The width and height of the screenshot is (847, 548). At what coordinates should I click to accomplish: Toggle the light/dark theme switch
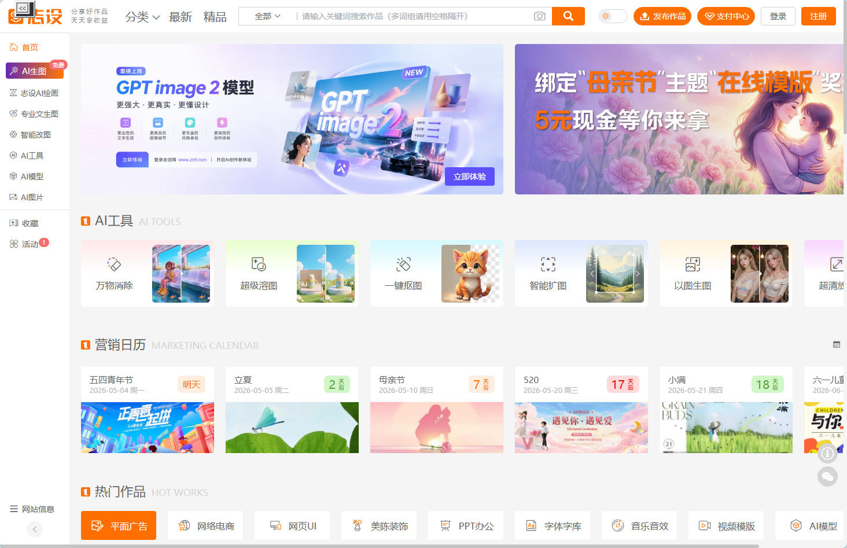point(613,16)
